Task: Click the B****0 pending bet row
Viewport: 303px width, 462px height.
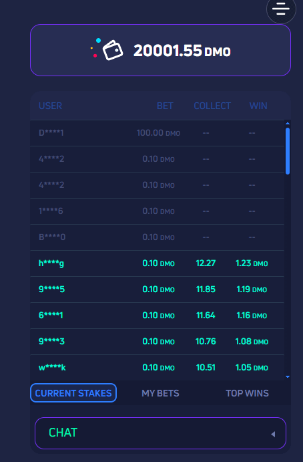Action: pyautogui.click(x=157, y=237)
